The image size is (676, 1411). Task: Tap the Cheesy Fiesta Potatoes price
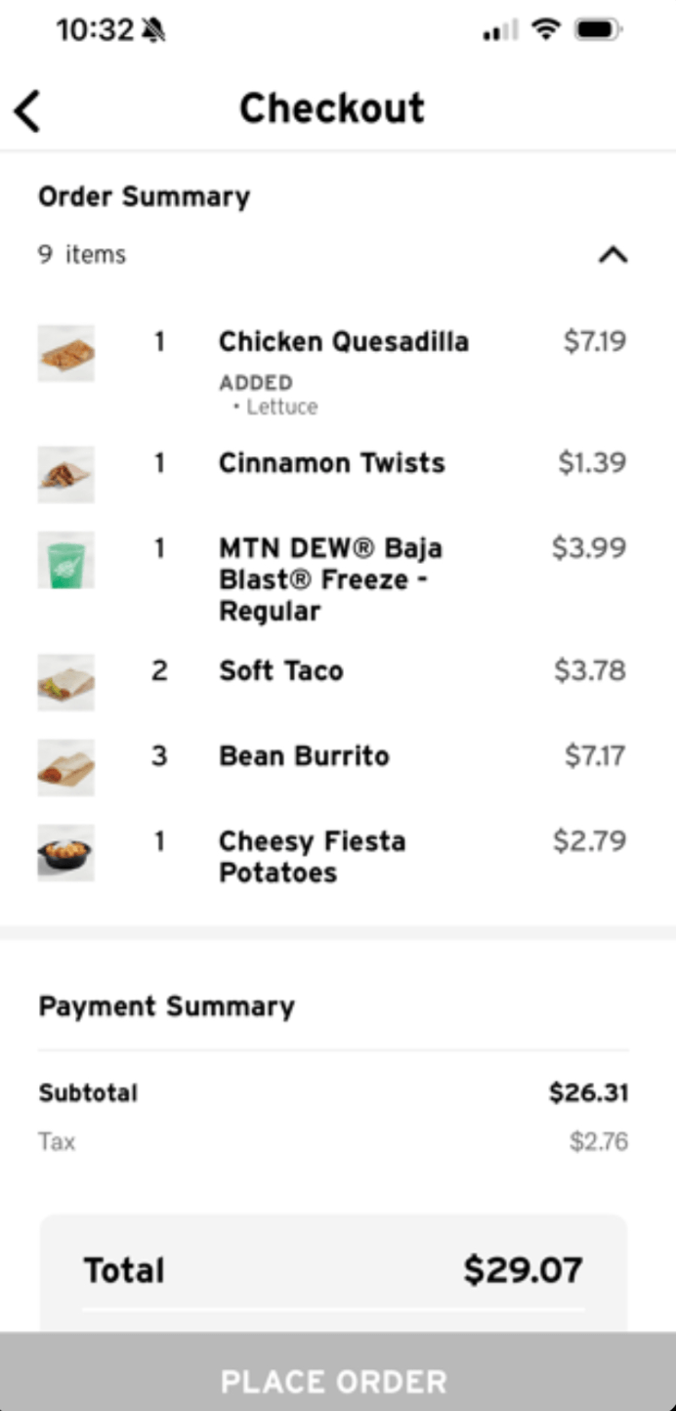click(x=589, y=841)
